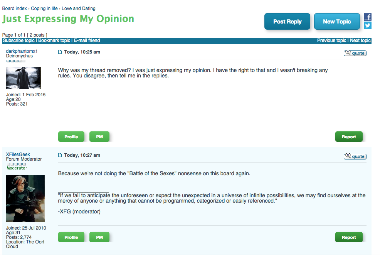
Task: Share topic via Twitter icon
Action: (367, 25)
